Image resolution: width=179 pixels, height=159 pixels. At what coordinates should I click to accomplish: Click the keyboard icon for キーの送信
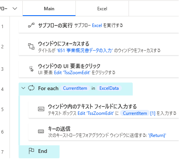tap(41, 131)
